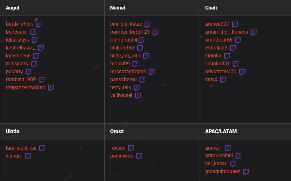Click the Twitch icon beside paniniwoo
Viewport: 291px width, 181px height.
coord(139,156)
